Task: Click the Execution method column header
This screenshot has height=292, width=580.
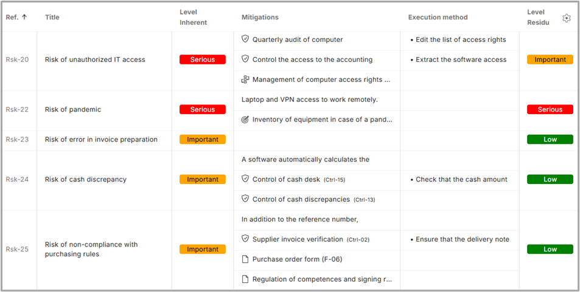Action: [438, 17]
